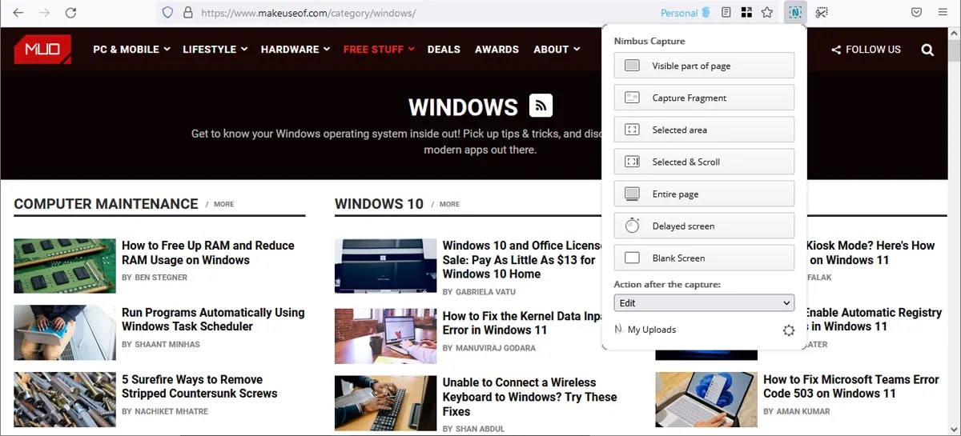
Task: Open the Firefox hamburger menu
Action: tap(943, 13)
